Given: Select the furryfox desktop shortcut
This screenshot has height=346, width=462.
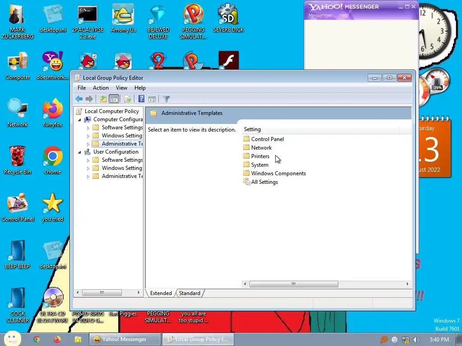Looking at the screenshot, I should 52,113.
